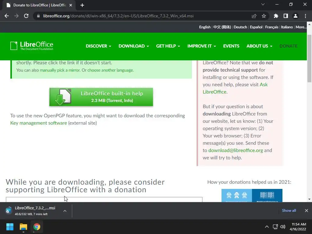Click More... languages link
312x234 pixels.
(x=301, y=27)
